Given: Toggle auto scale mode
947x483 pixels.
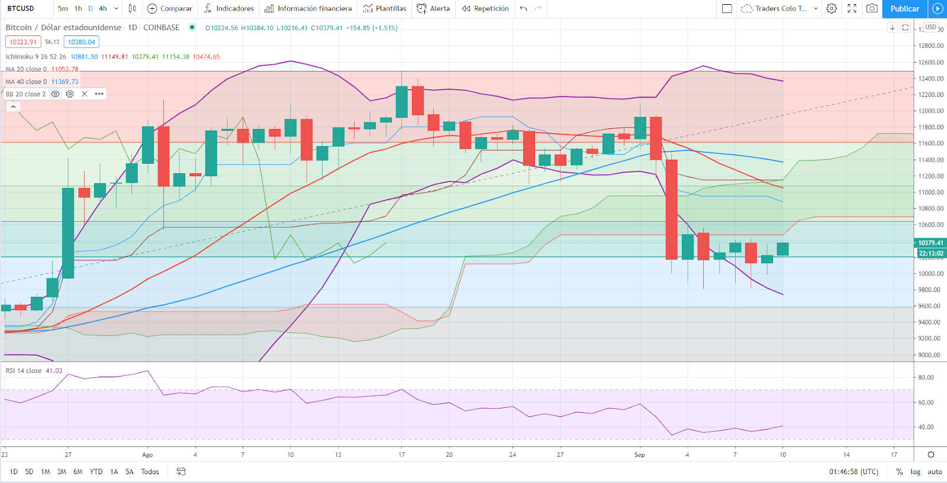Looking at the screenshot, I should (x=935, y=471).
